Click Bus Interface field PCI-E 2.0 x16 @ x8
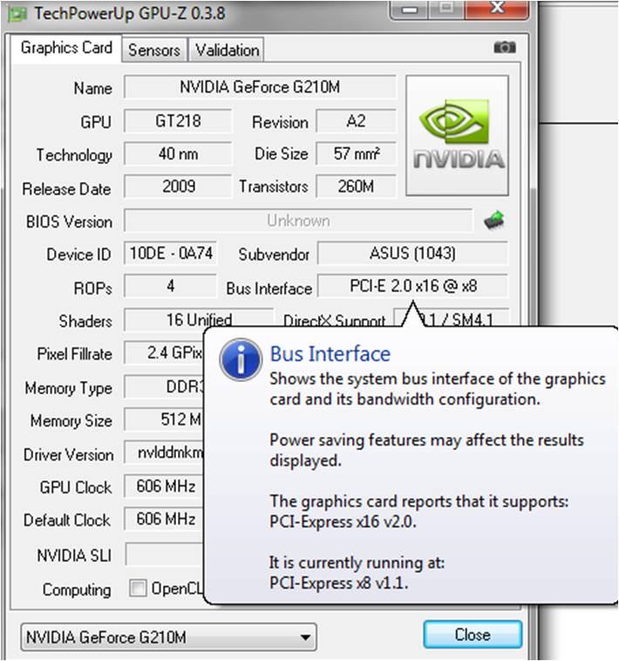This screenshot has width=619, height=661. coord(412,286)
